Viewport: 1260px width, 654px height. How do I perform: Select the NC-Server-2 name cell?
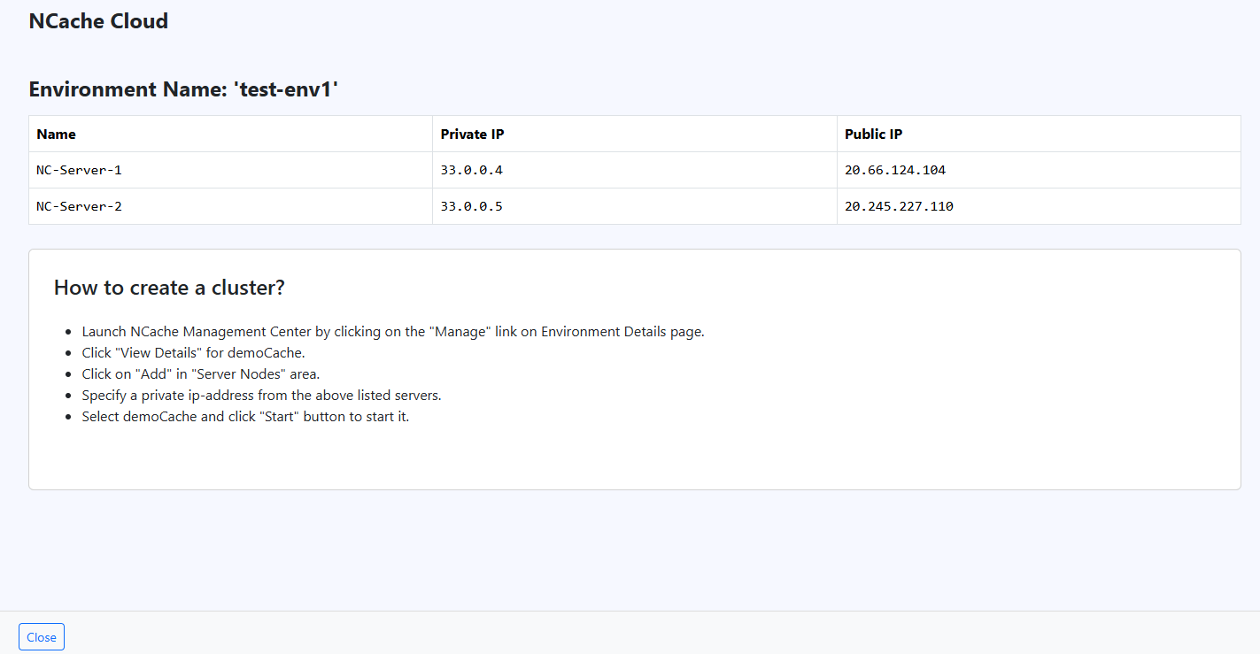tap(230, 206)
